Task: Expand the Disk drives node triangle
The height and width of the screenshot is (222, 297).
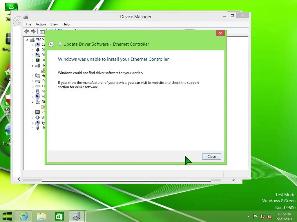Action: (x=32, y=50)
